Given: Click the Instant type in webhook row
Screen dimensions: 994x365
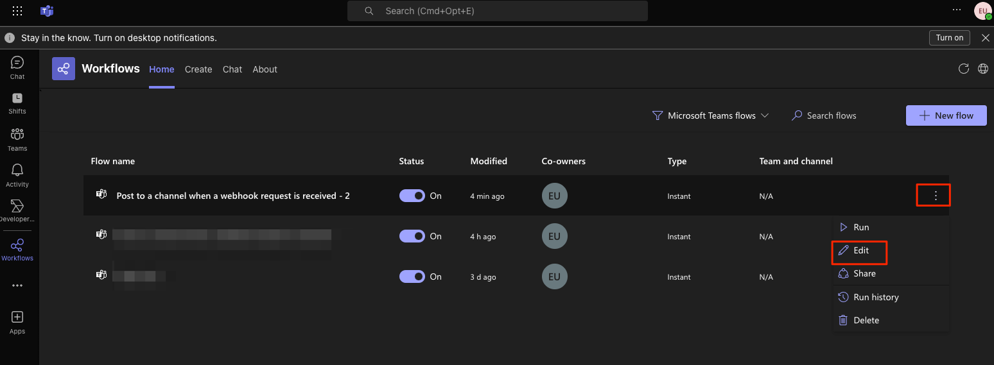Looking at the screenshot, I should [679, 196].
